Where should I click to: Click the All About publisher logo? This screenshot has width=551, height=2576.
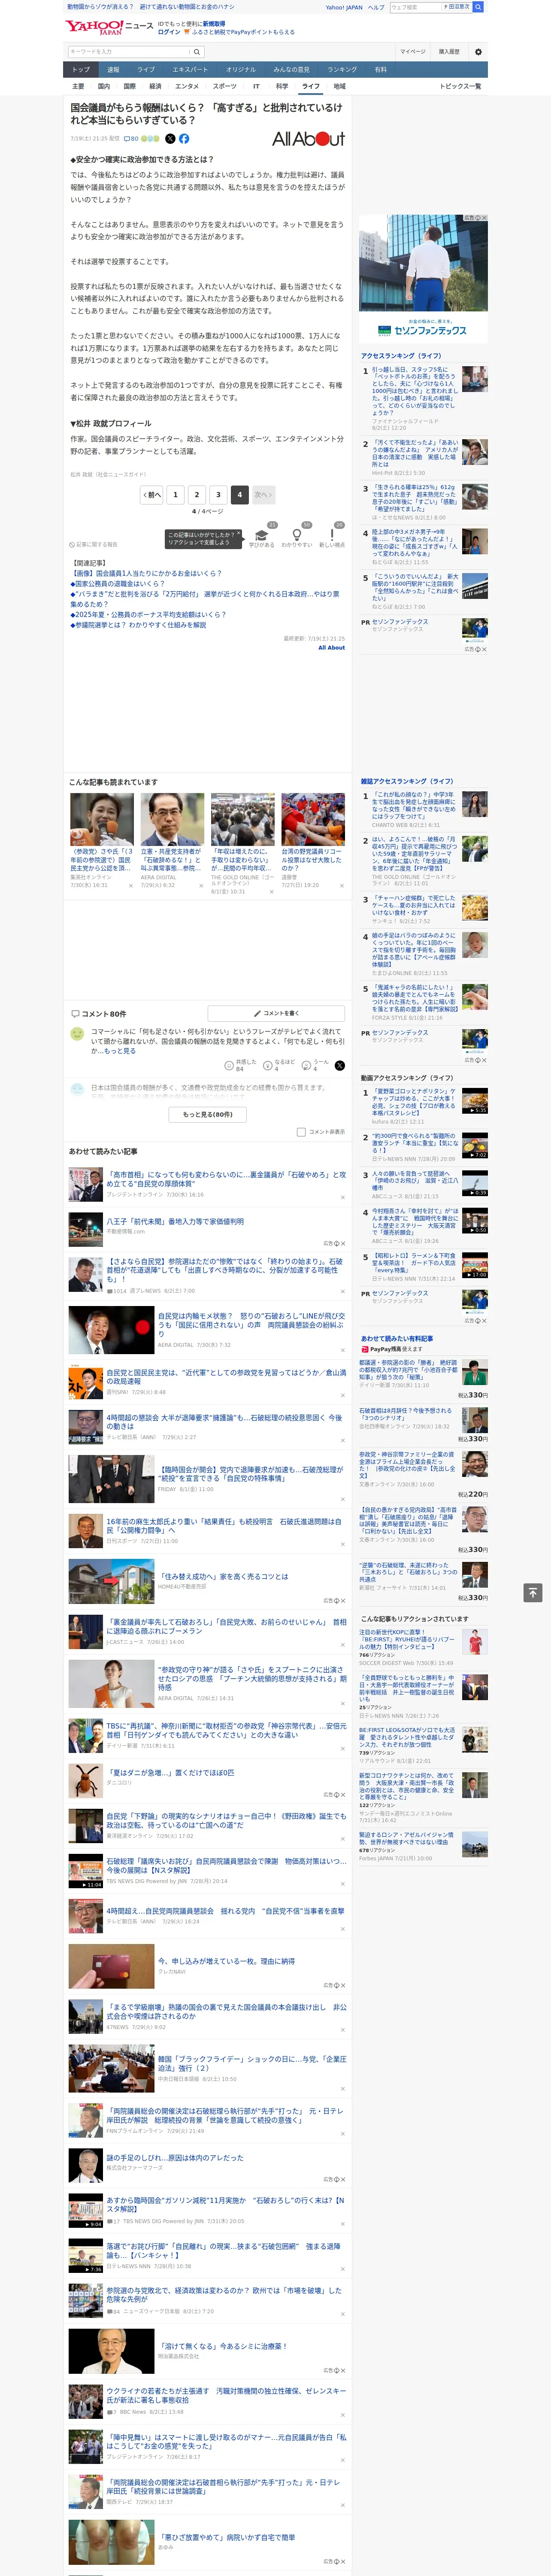point(308,139)
